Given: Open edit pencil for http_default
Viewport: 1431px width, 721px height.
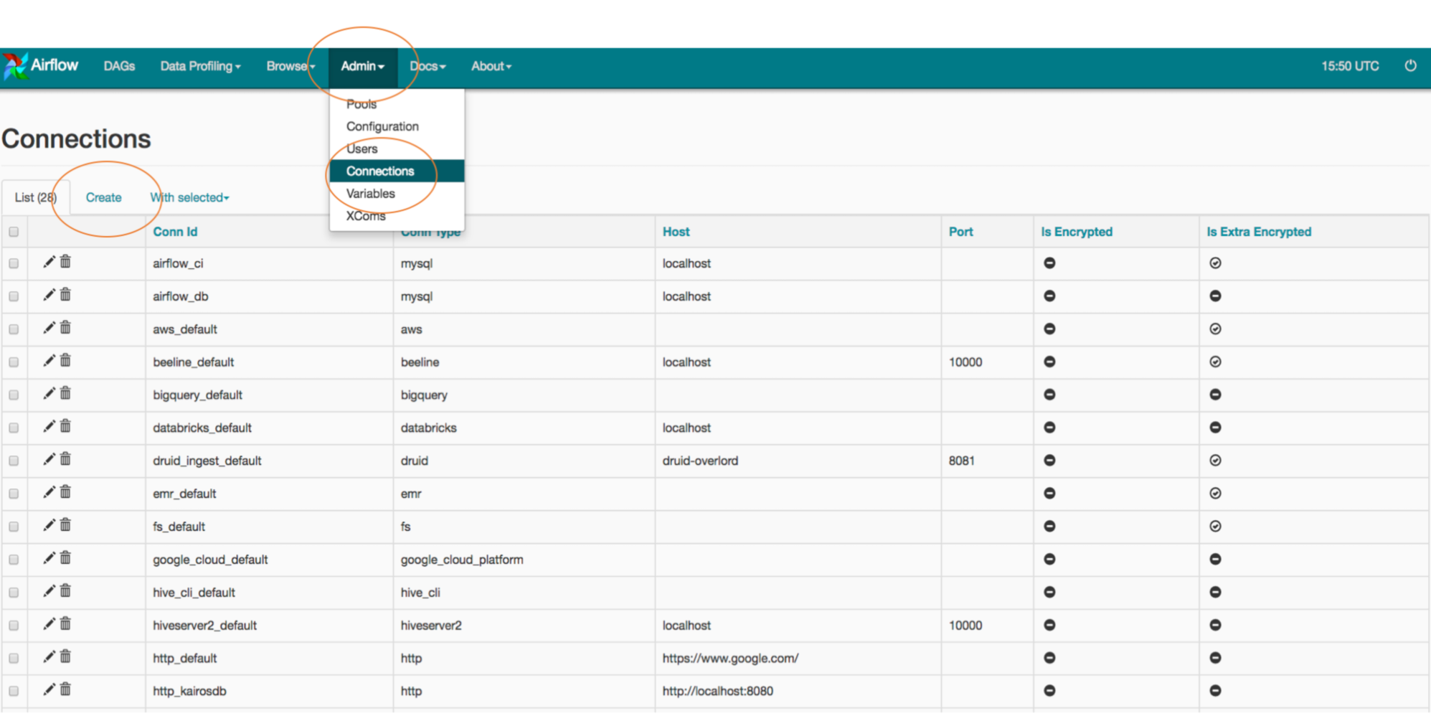Looking at the screenshot, I should tap(49, 656).
